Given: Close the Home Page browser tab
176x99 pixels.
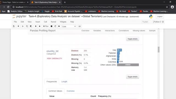Looking at the screenshot, I should click(x=28, y=2).
